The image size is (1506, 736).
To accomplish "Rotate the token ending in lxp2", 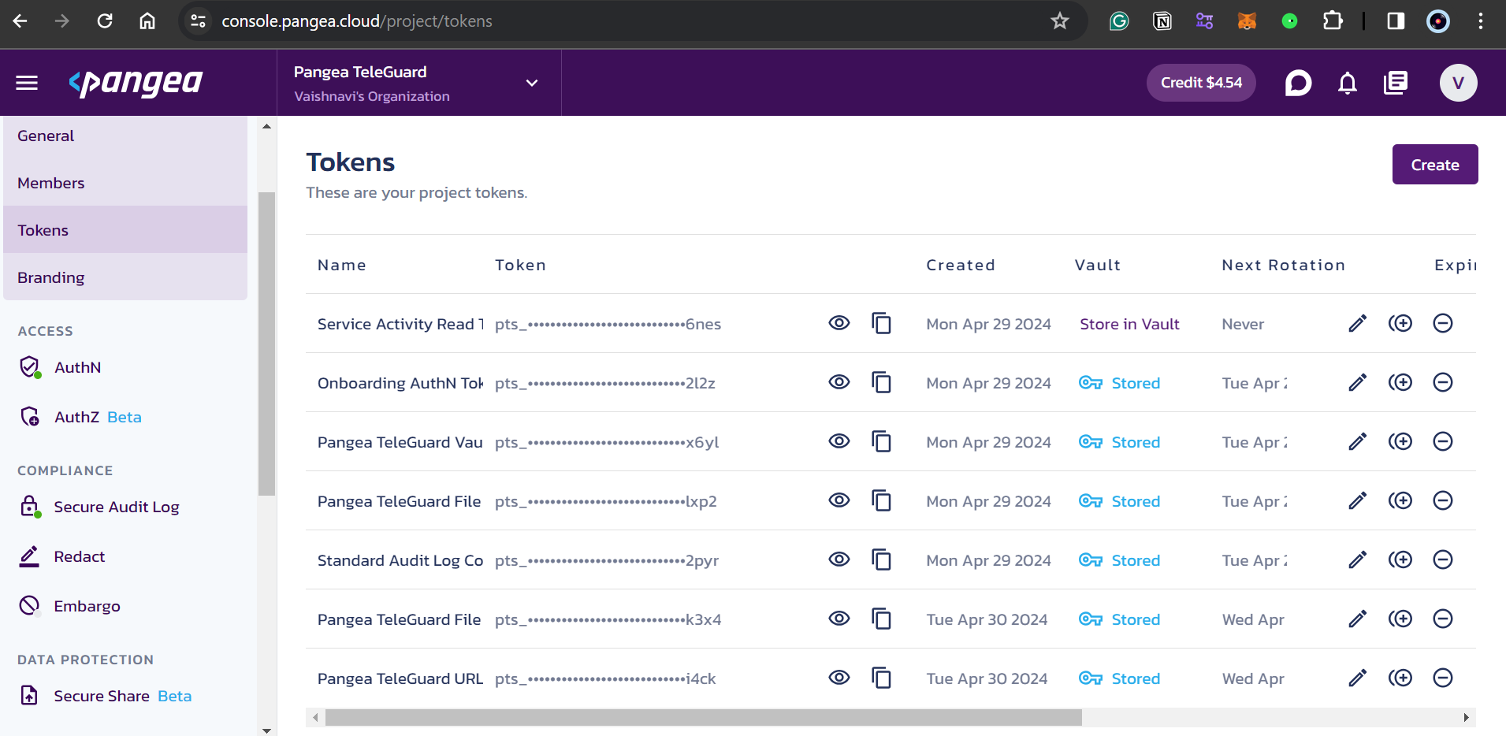I will tap(1400, 500).
